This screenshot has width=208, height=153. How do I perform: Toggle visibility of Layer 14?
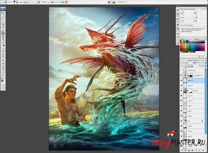[182, 91]
